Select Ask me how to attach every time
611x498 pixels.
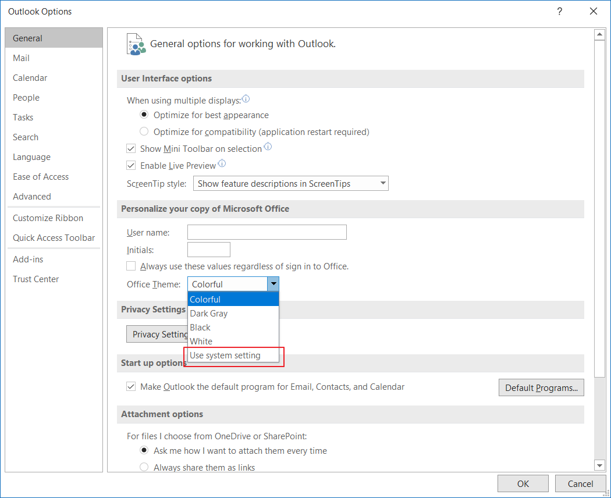144,450
